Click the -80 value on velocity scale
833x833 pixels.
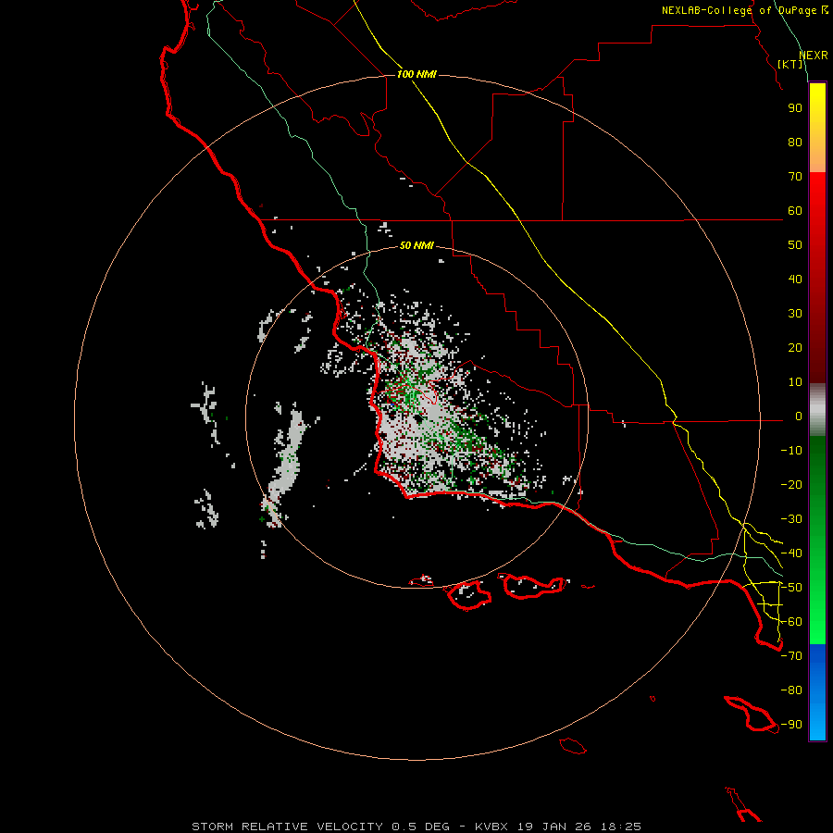pos(791,690)
